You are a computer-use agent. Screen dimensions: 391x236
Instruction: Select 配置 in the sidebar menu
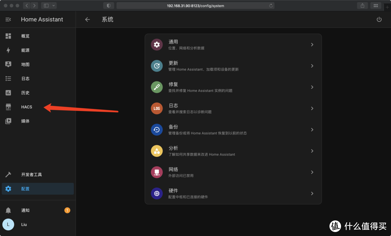pyautogui.click(x=25, y=188)
